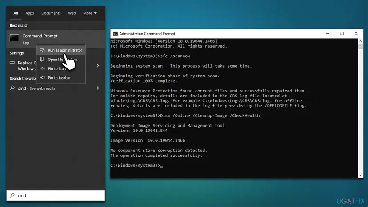Image resolution: width=368 pixels, height=207 pixels.
Task: Click the Replace Command Prompt settings icon
Action: (x=12, y=63)
